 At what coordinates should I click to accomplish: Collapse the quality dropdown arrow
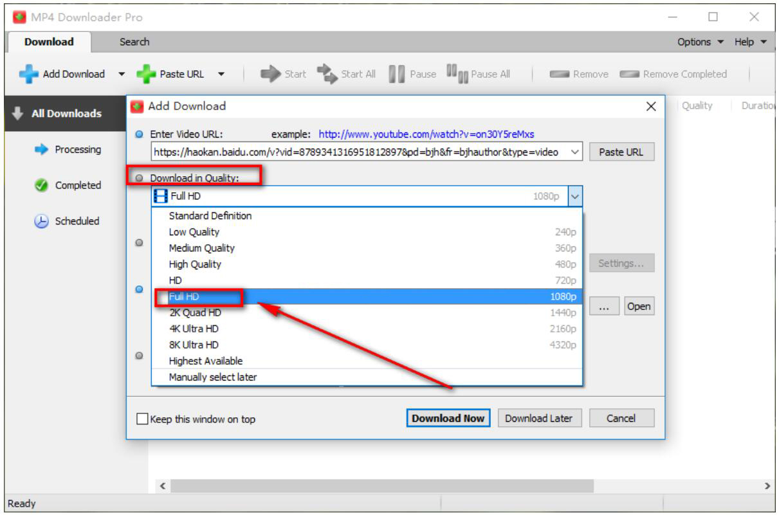pyautogui.click(x=574, y=196)
